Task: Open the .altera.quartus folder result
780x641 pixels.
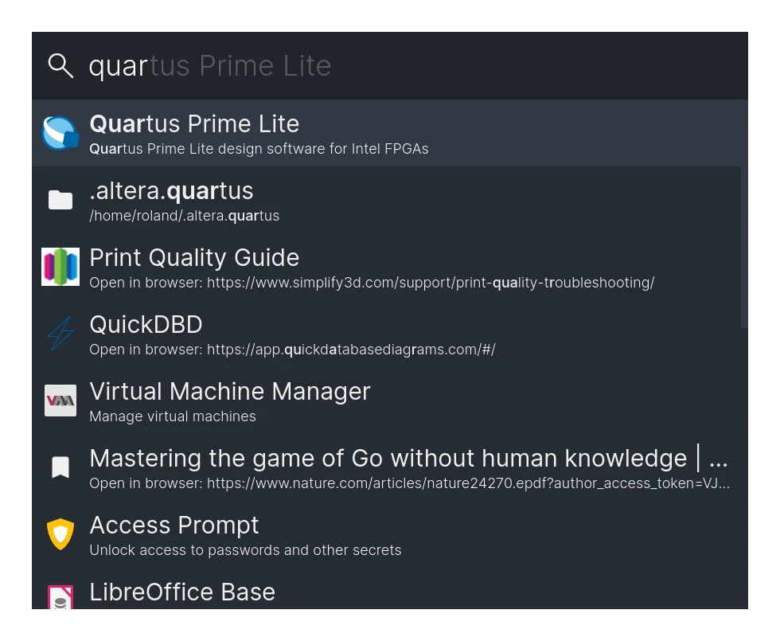Action: (x=386, y=200)
